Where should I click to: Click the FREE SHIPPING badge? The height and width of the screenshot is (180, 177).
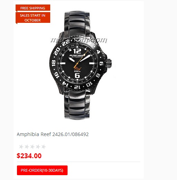click(x=33, y=8)
